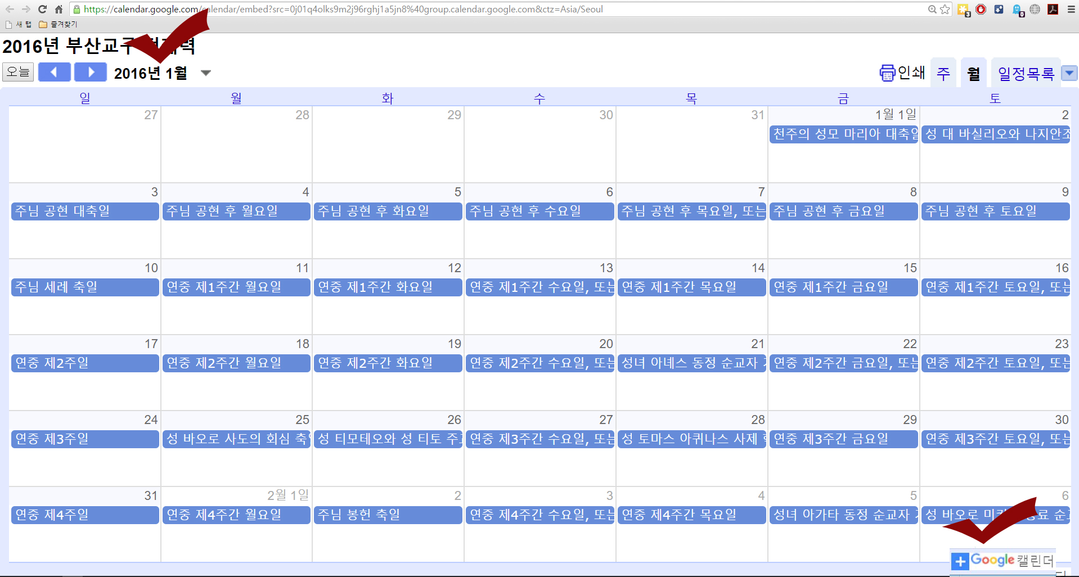
Task: Go to the next month
Action: pos(91,73)
